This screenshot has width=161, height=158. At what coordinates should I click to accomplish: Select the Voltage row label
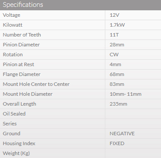(12, 15)
